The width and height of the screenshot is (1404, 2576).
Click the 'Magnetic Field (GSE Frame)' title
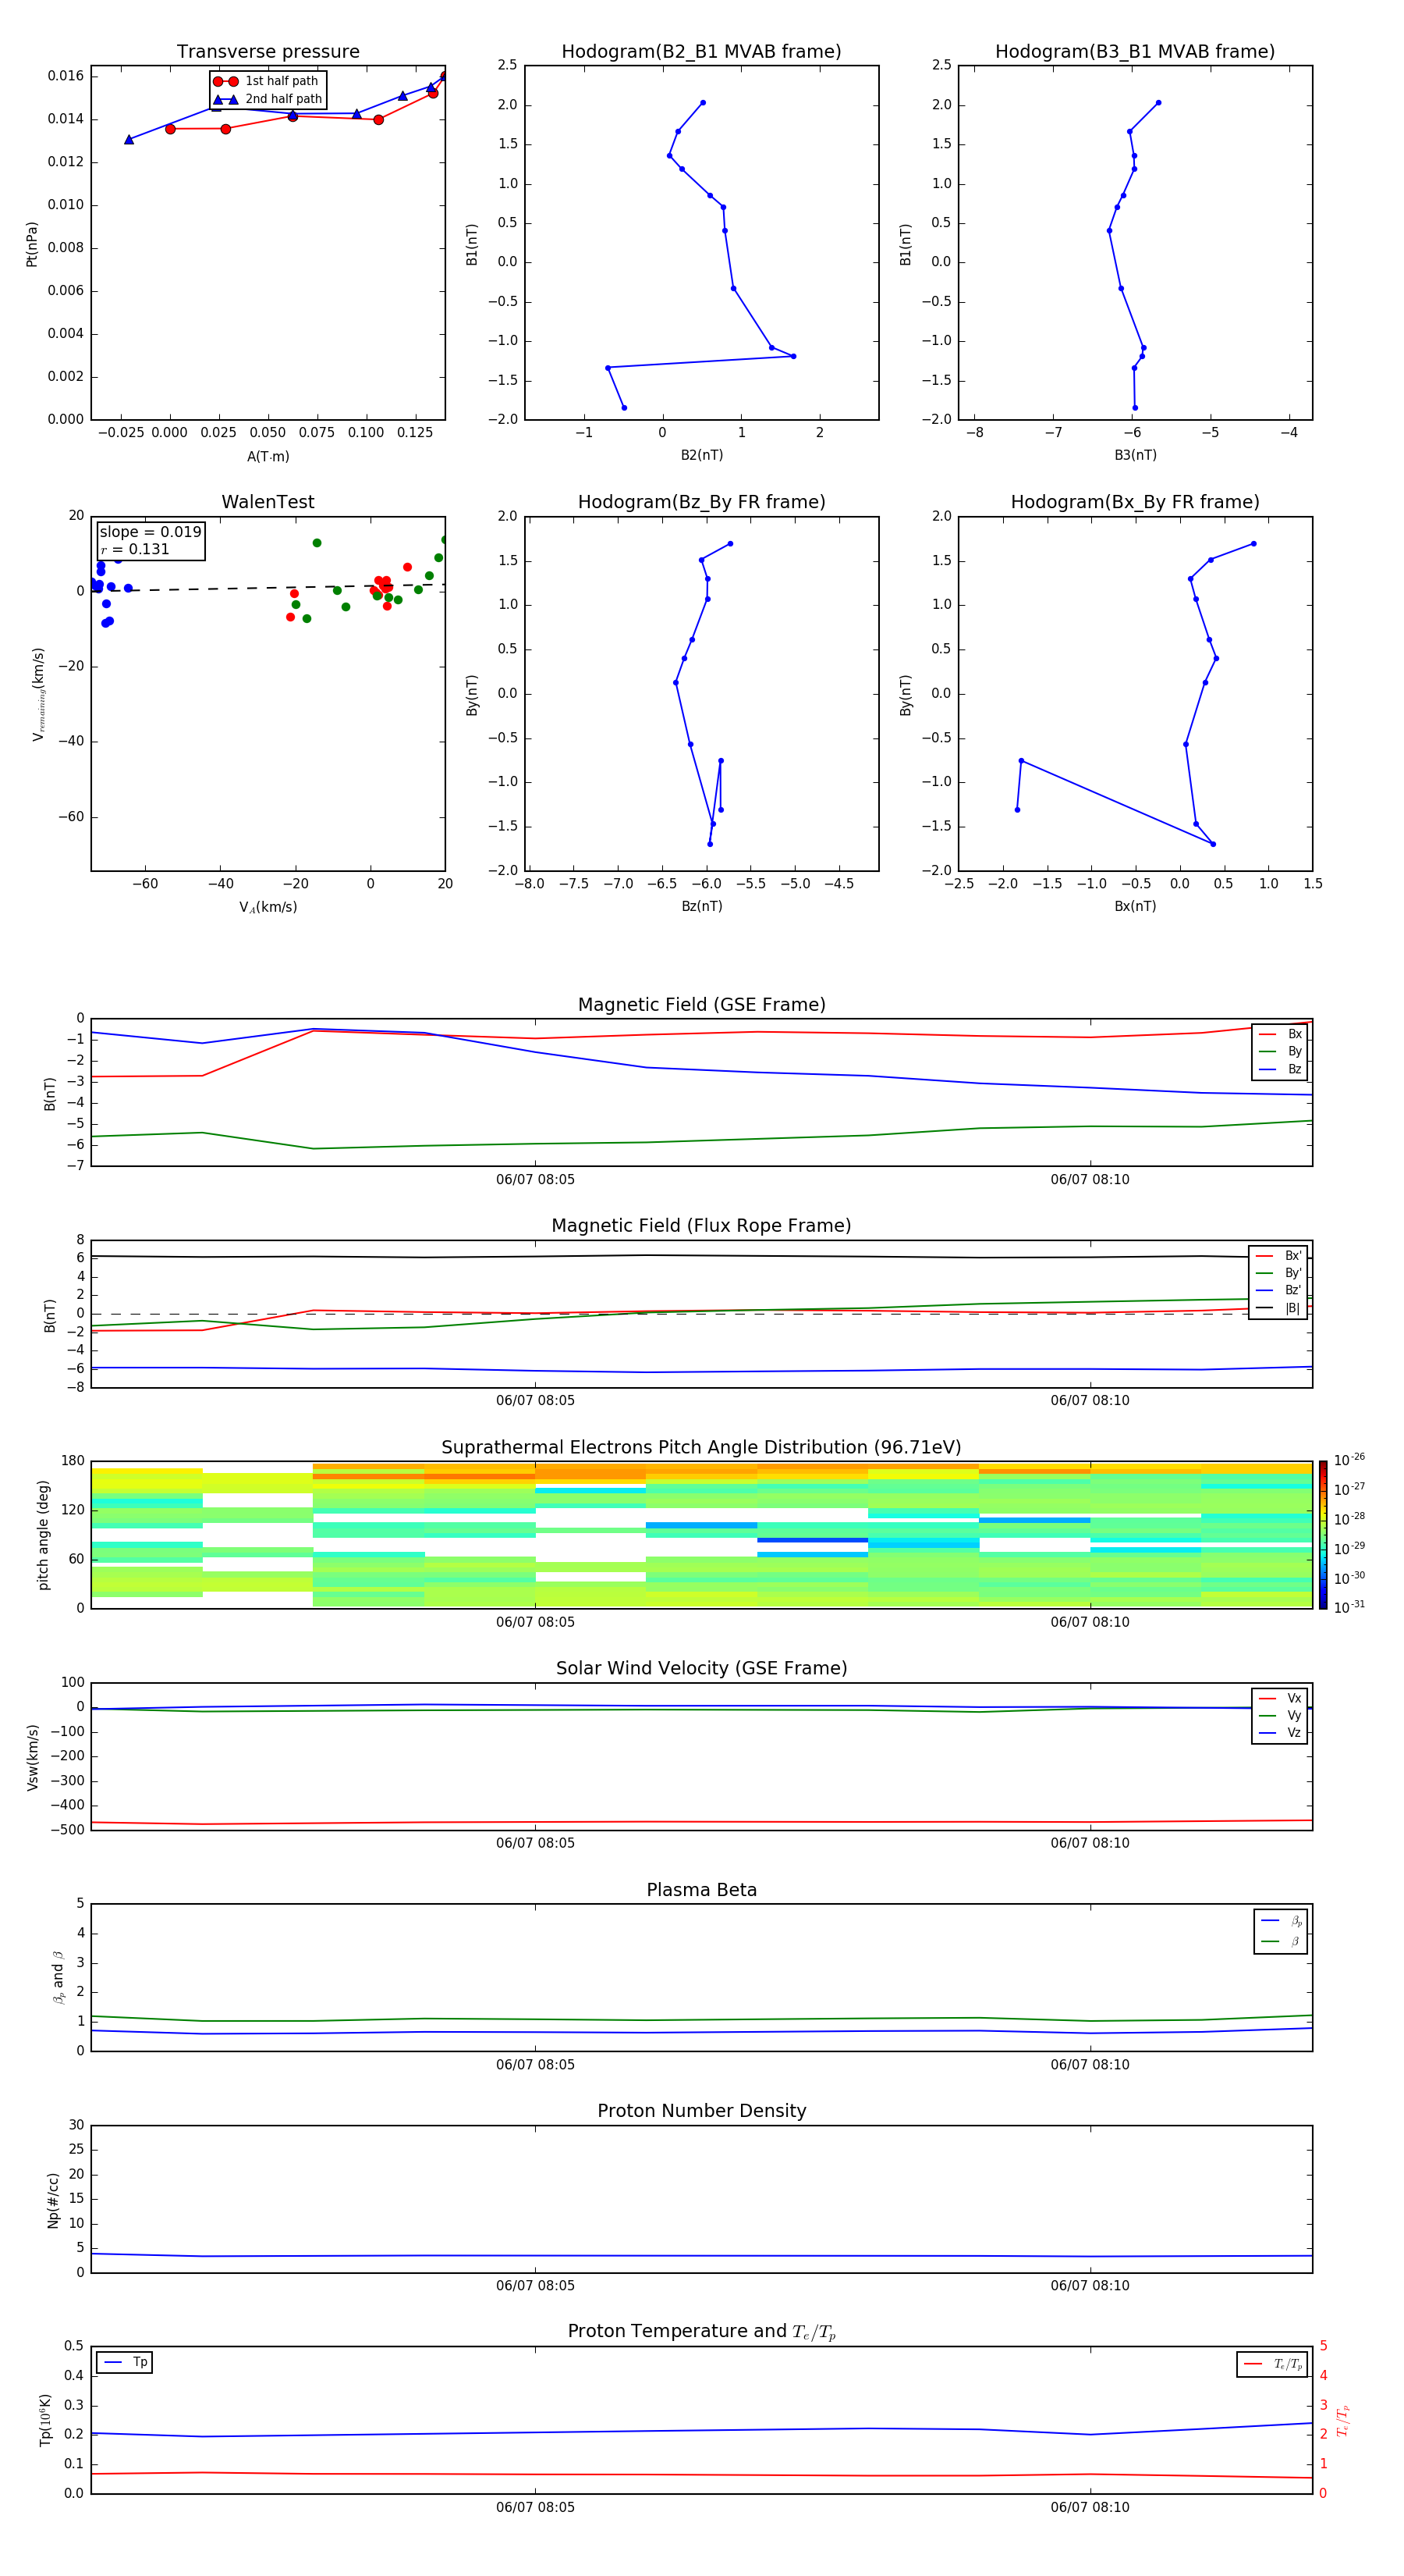pos(701,1005)
